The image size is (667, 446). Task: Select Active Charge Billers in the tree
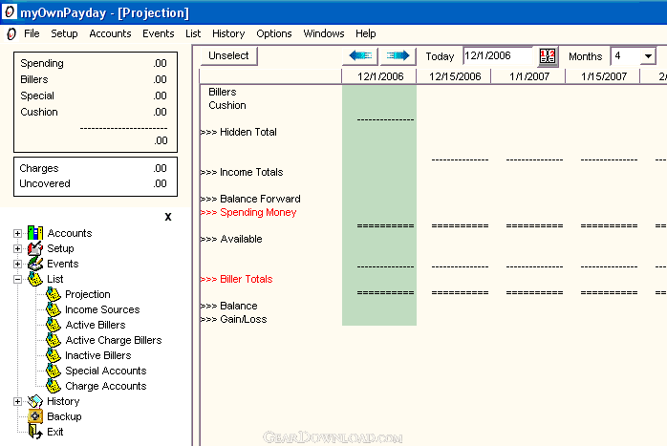coord(114,340)
